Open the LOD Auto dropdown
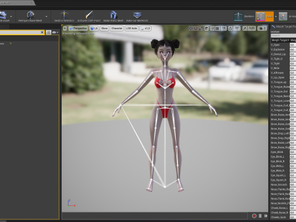296x222 pixels. 131,28
